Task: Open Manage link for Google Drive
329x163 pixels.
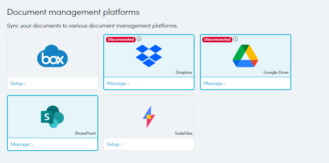Action: pos(215,83)
